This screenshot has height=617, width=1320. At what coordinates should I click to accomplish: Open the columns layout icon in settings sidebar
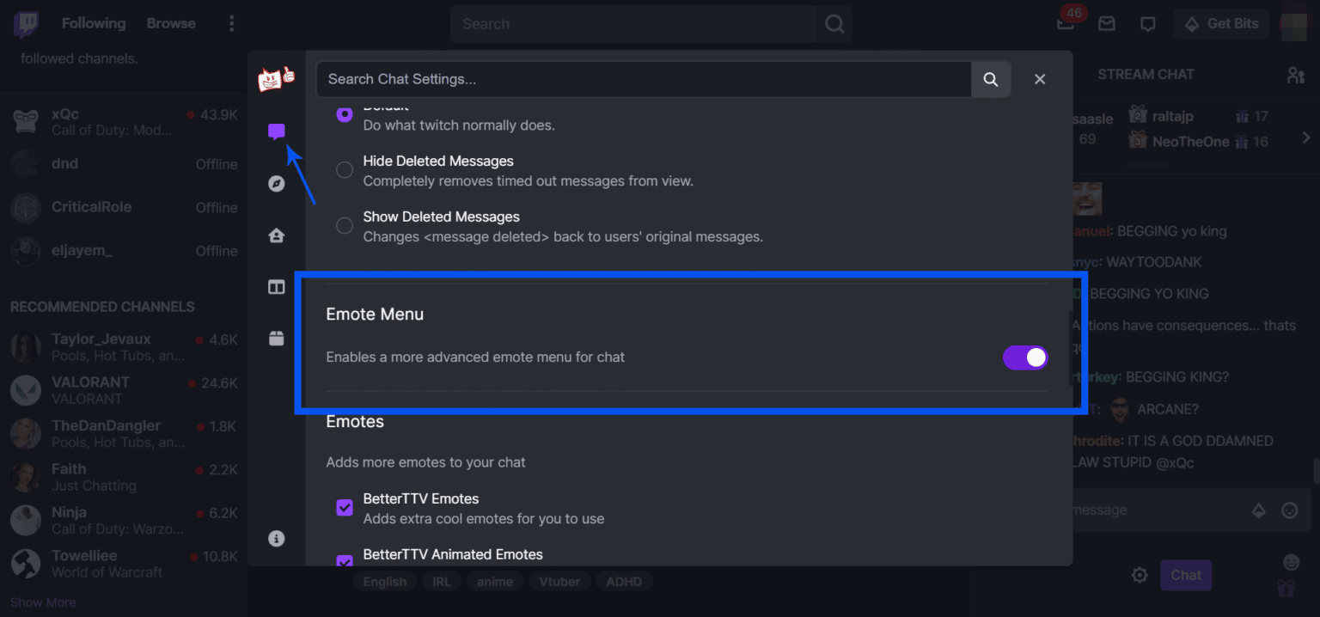click(276, 286)
